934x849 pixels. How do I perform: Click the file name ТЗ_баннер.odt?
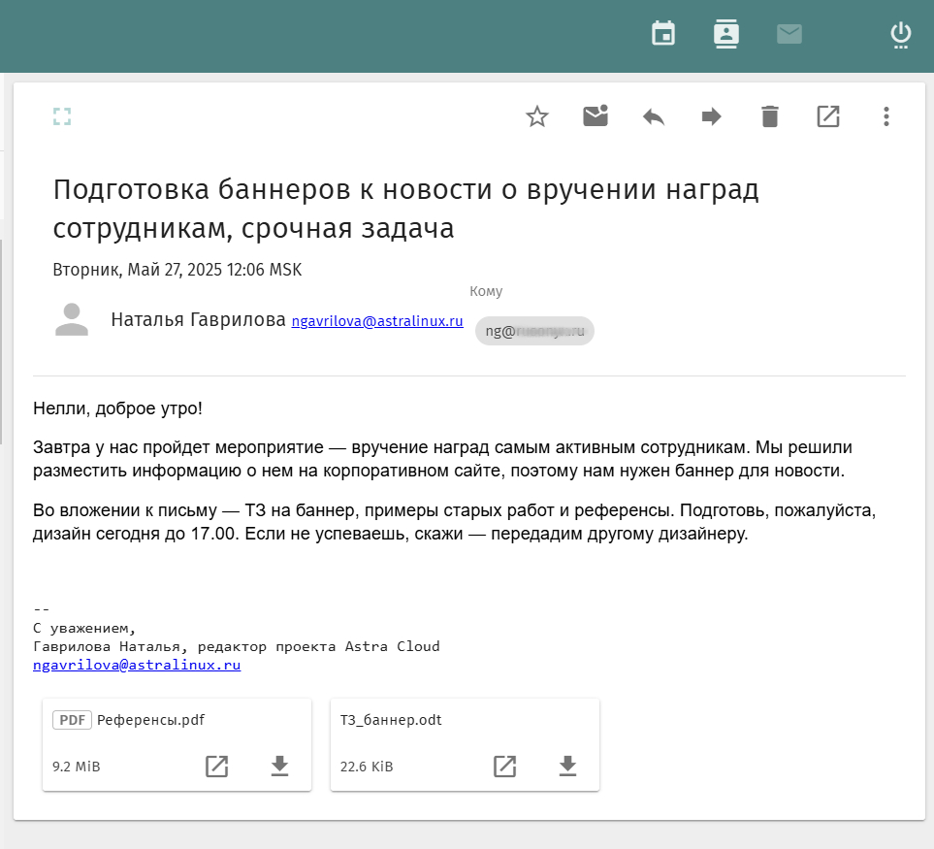[391, 720]
